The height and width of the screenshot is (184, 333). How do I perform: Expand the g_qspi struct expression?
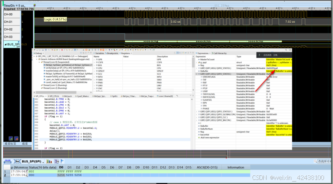point(197,63)
